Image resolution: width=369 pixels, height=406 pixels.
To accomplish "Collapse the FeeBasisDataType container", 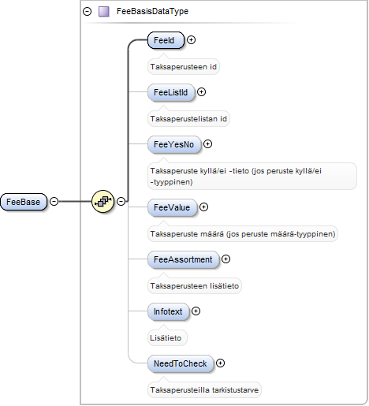I will click(x=87, y=12).
